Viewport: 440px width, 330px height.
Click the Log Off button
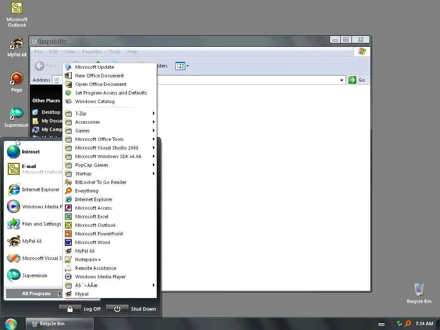80,309
